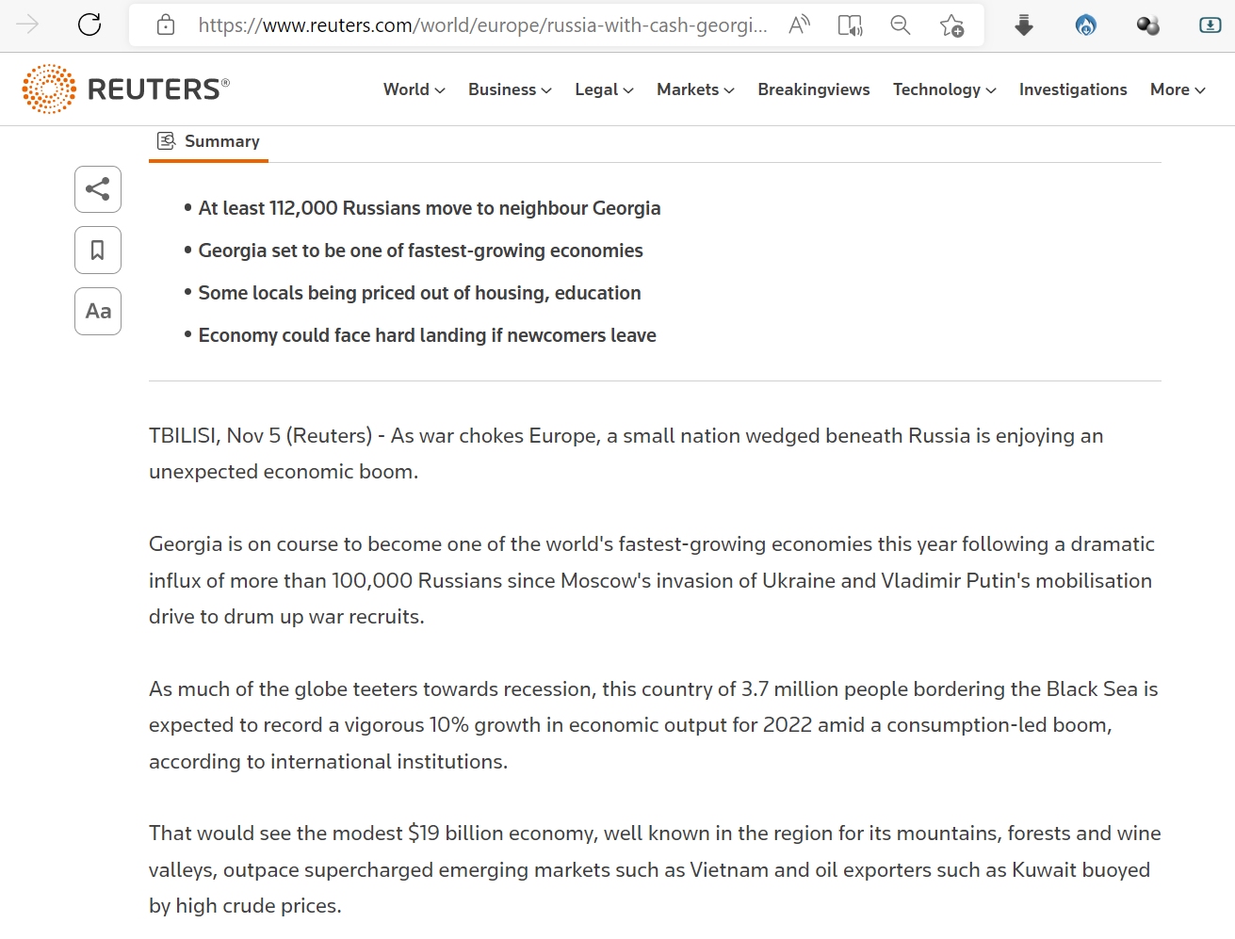Click the zoom out magnifier icon
Image resolution: width=1235 pixels, height=939 pixels.
[x=901, y=25]
